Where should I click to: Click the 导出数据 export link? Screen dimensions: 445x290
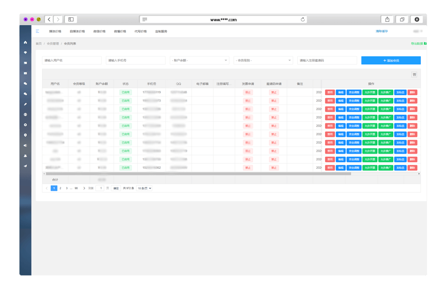[417, 43]
